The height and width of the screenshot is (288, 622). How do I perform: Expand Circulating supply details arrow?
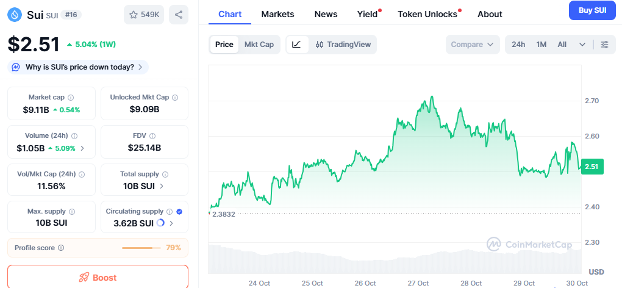coord(171,223)
